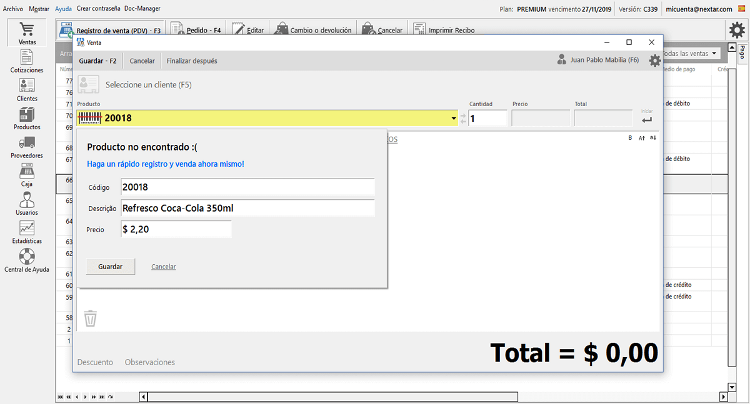750x404 pixels.
Task: Click the trash icon to clear sale items
Action: [90, 318]
